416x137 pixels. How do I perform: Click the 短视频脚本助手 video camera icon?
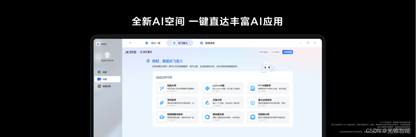point(162,117)
